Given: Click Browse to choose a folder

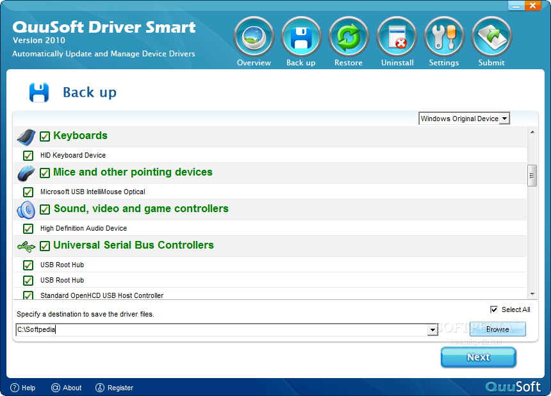Looking at the screenshot, I should click(498, 329).
